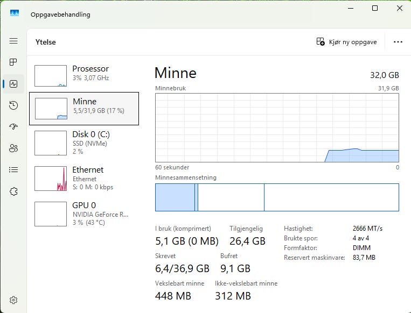Screen dimensions: 411x313
Task: Click the 2666 MT/s Hastighet value
Action: coord(367,229)
